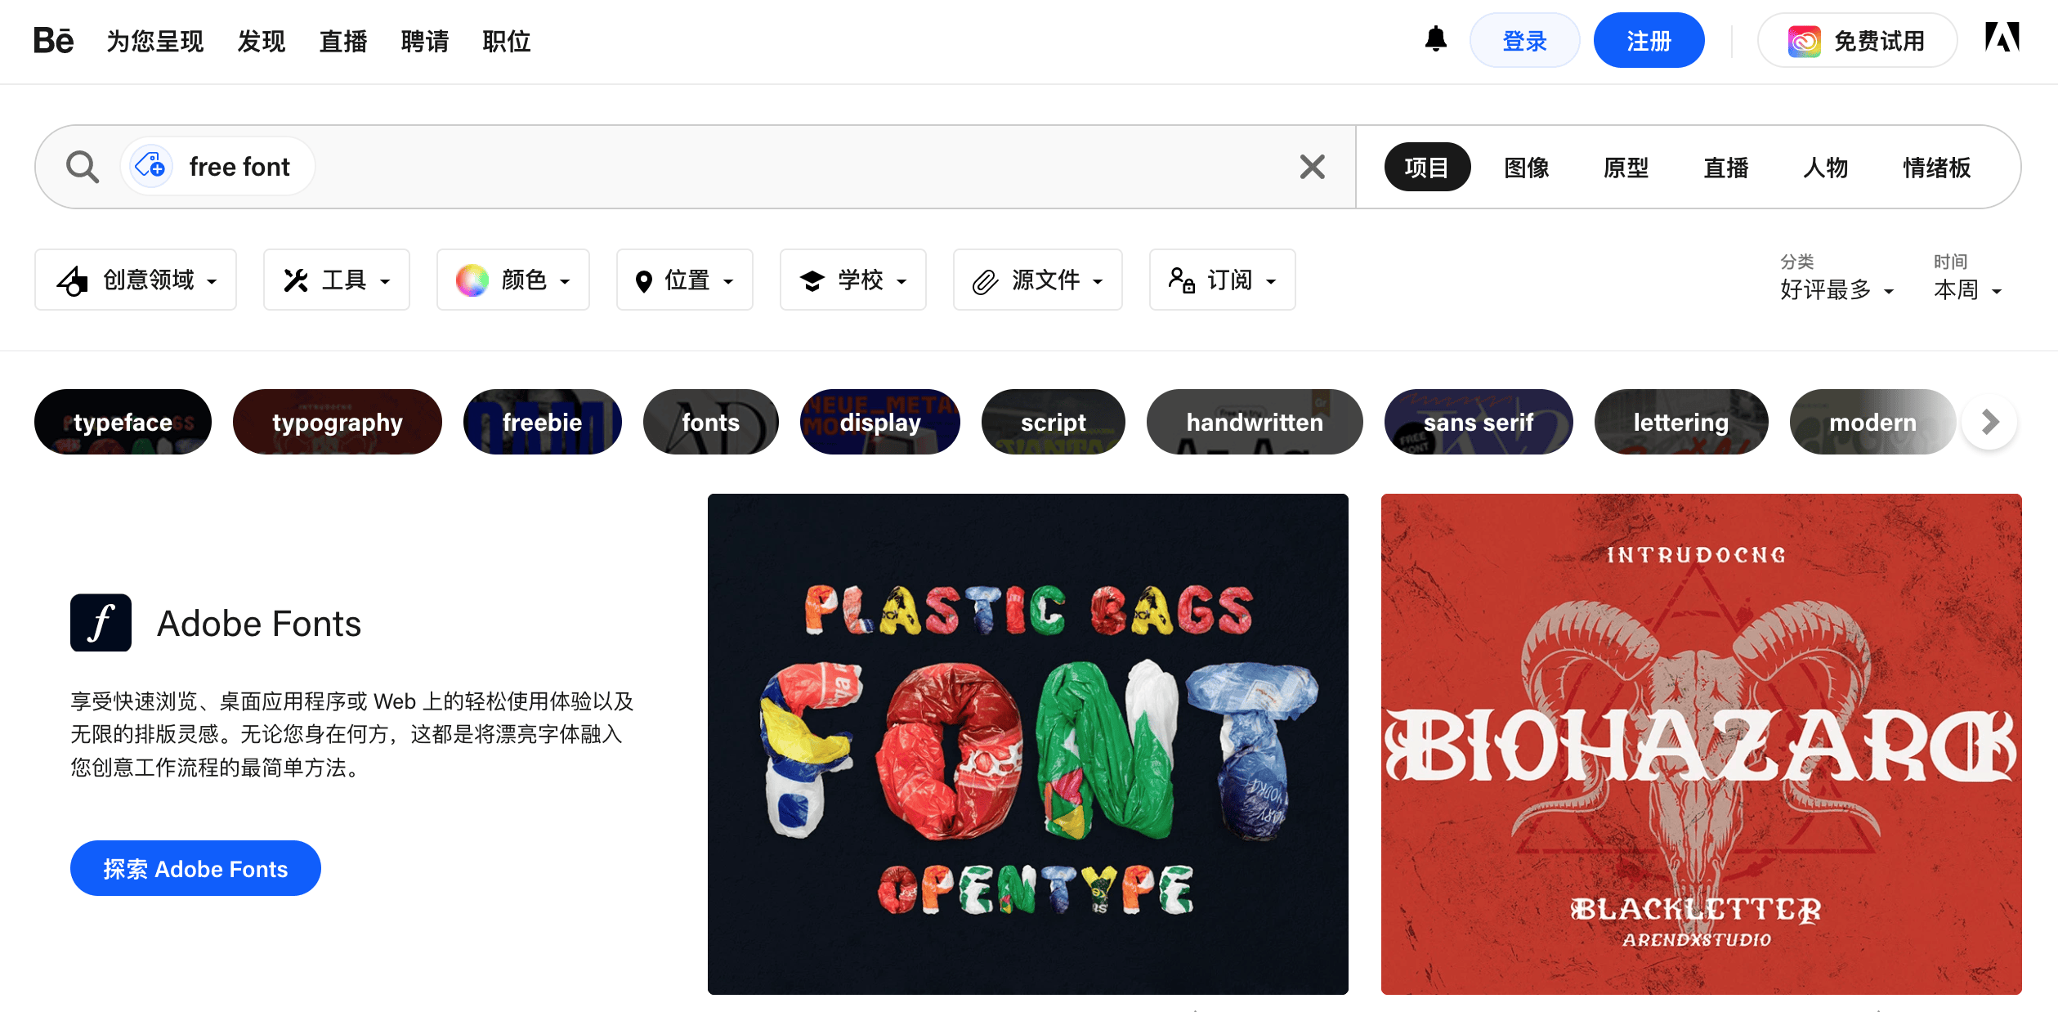The height and width of the screenshot is (1012, 2058).
Task: Clear the search with the X icon
Action: tap(1312, 167)
